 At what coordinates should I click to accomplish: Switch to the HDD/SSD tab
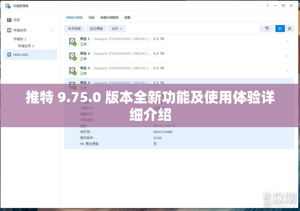click(75, 18)
